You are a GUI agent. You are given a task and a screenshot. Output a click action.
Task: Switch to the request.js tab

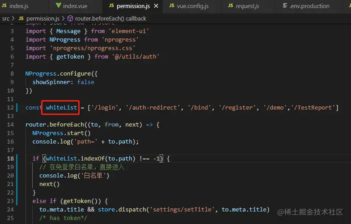[247, 6]
